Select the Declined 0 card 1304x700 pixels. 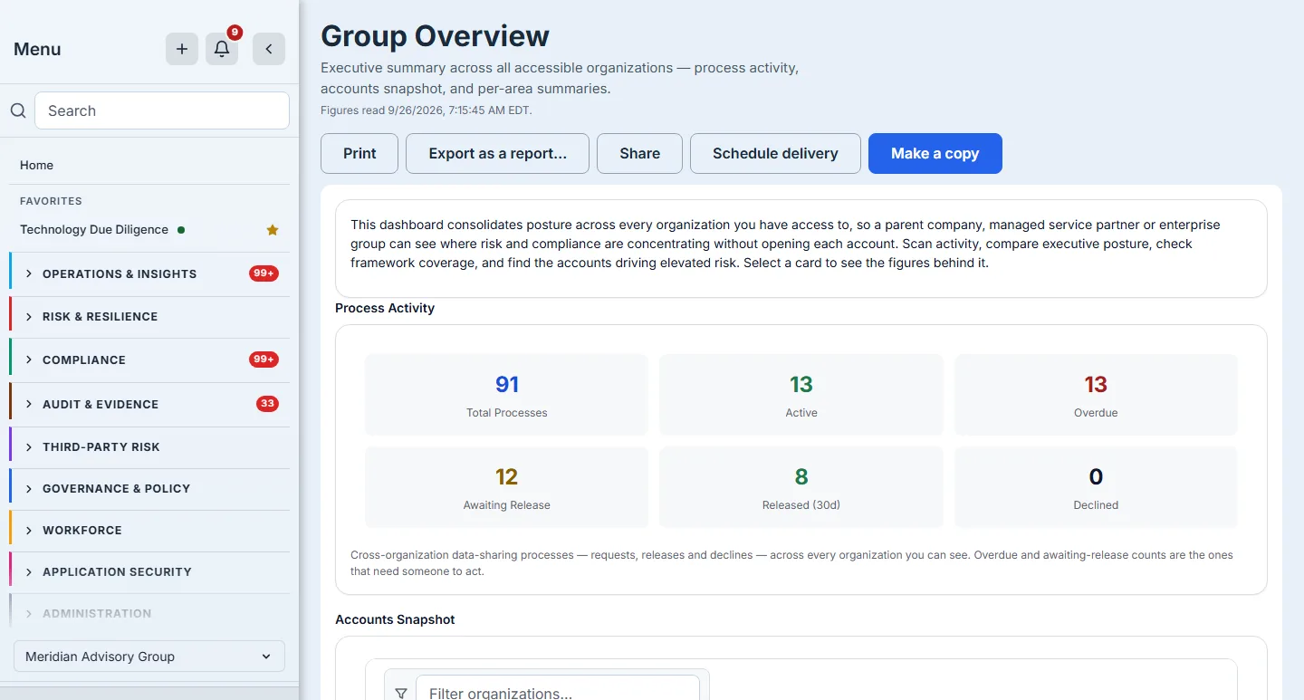(x=1096, y=487)
